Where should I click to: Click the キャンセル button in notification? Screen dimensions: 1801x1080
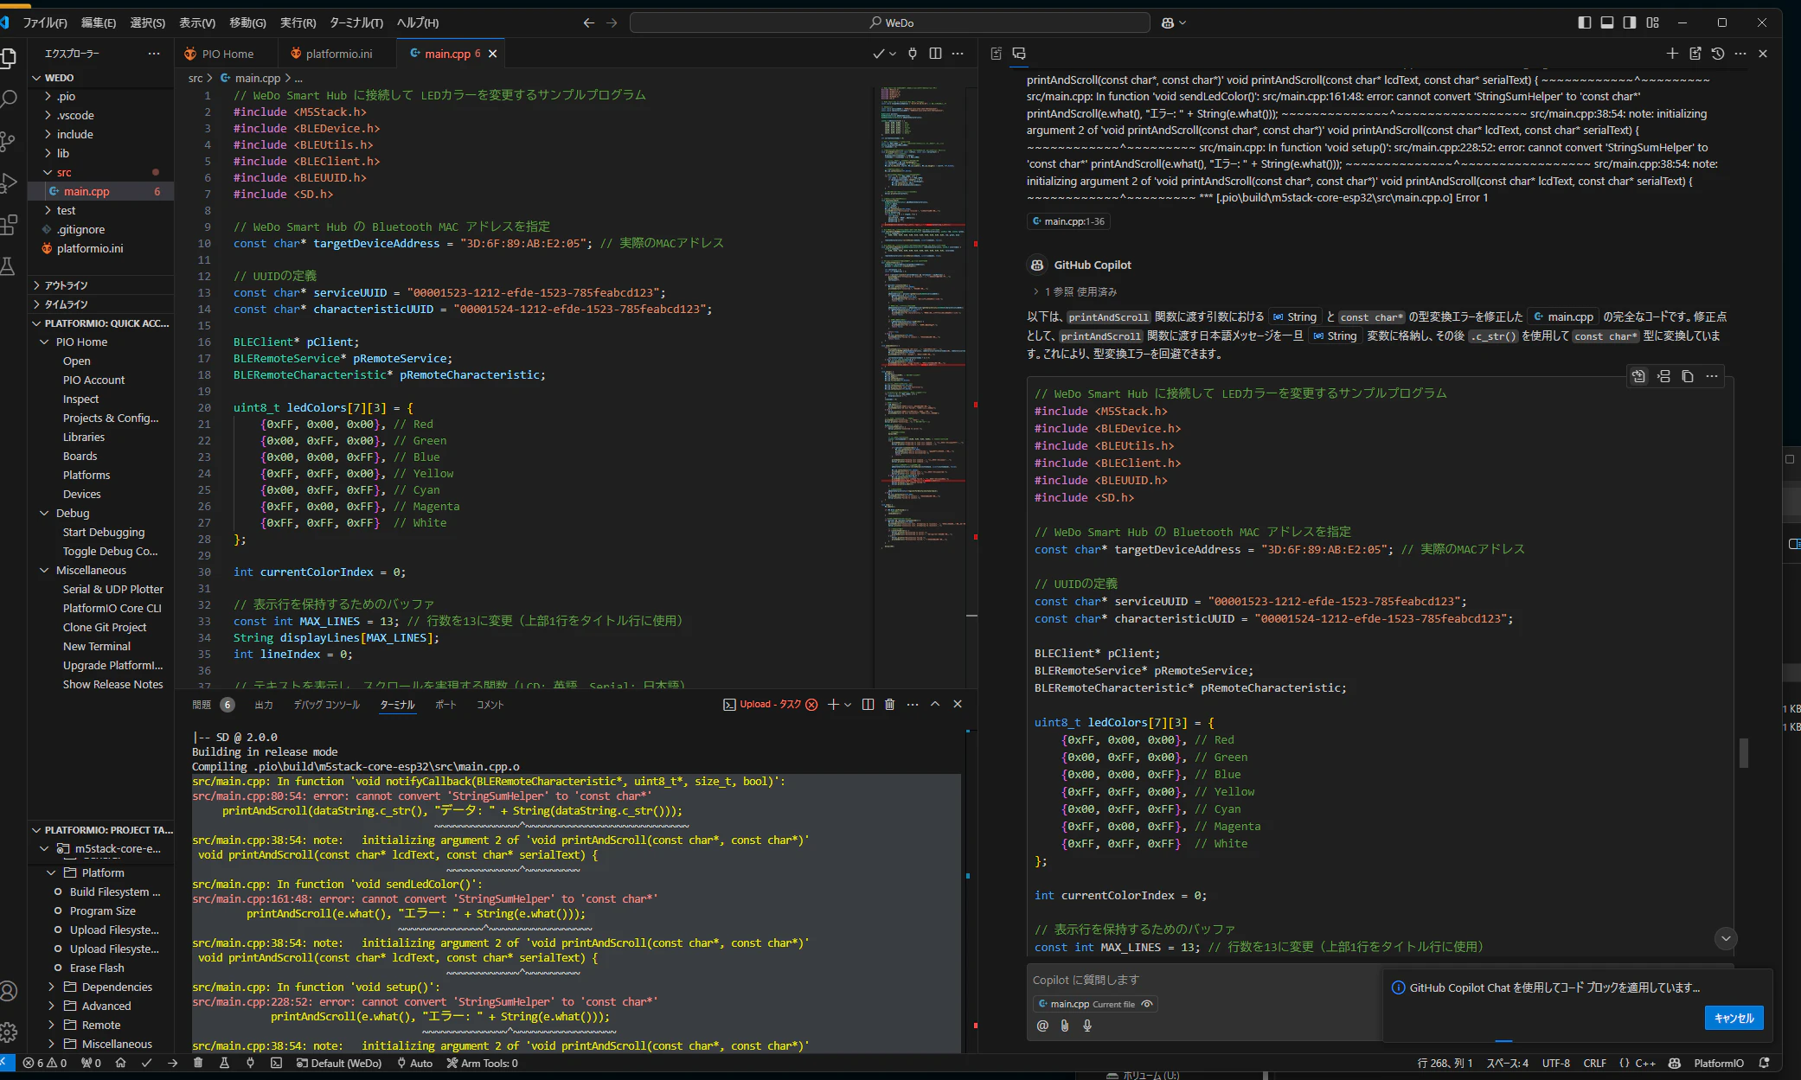(1734, 1018)
